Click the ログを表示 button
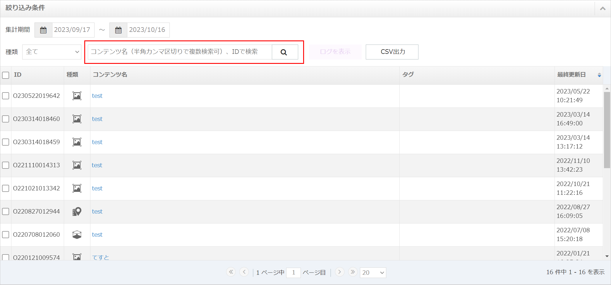This screenshot has height=285, width=611. pos(335,52)
